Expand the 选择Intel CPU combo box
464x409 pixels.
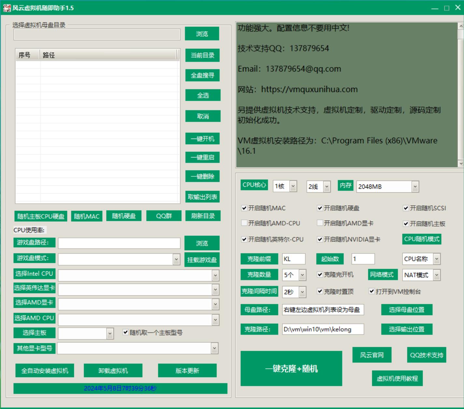tap(215, 276)
